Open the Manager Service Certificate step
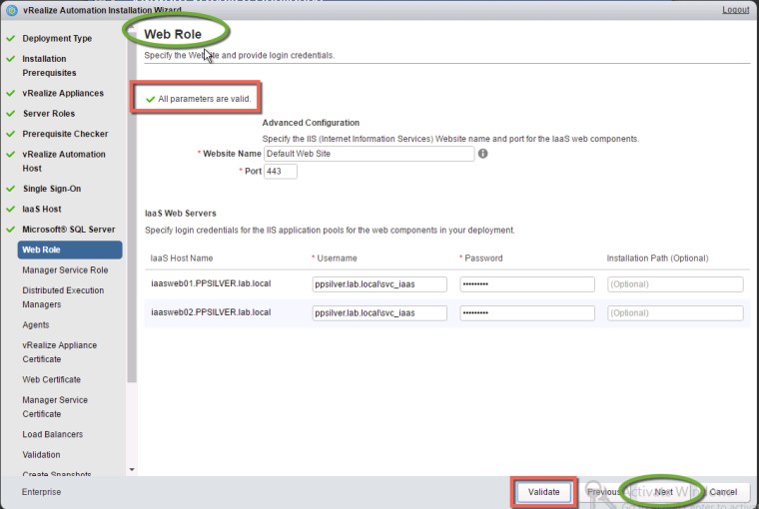This screenshot has width=759, height=509. (x=55, y=406)
